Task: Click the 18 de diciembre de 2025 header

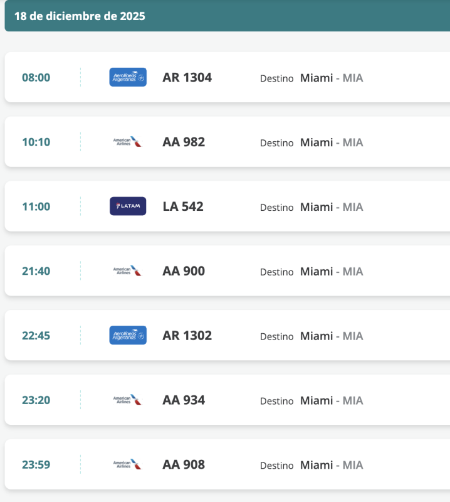Action: click(x=80, y=16)
